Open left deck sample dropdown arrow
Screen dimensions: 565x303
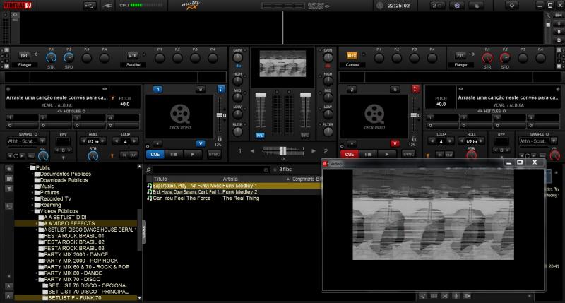tap(42, 141)
